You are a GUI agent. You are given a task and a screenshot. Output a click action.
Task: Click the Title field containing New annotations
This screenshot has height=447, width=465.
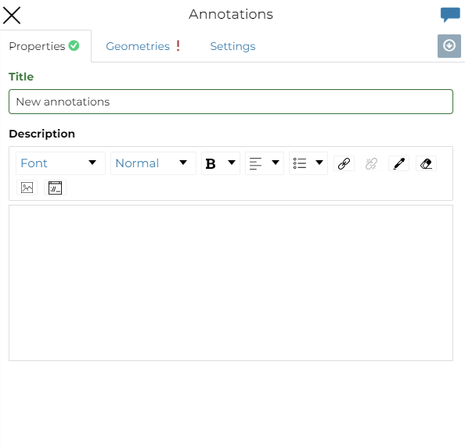pos(231,102)
